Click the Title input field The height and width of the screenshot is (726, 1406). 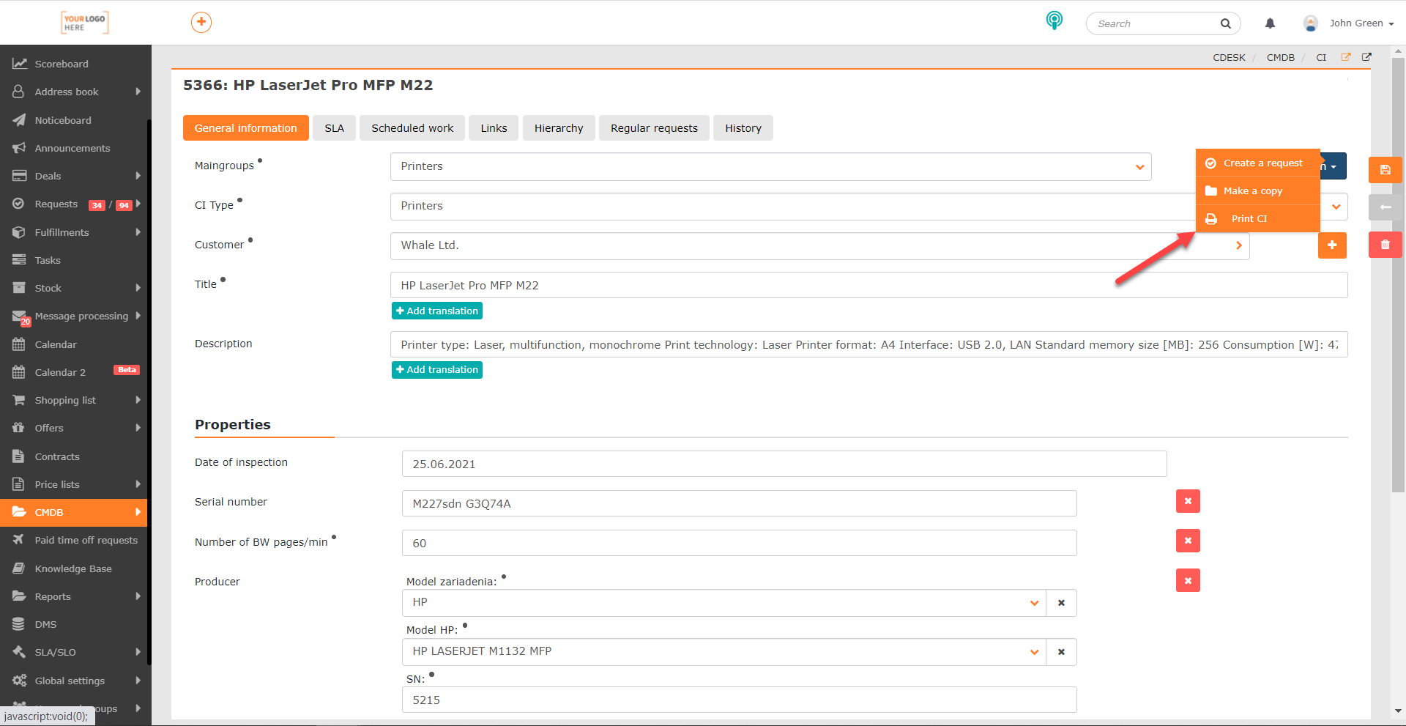pos(868,285)
